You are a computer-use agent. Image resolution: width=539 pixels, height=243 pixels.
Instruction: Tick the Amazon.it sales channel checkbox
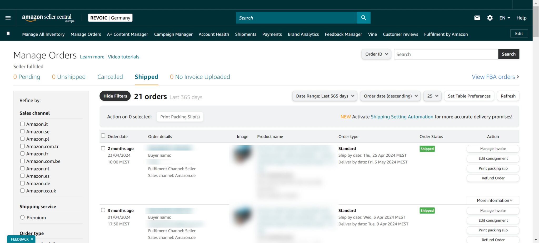tap(22, 124)
